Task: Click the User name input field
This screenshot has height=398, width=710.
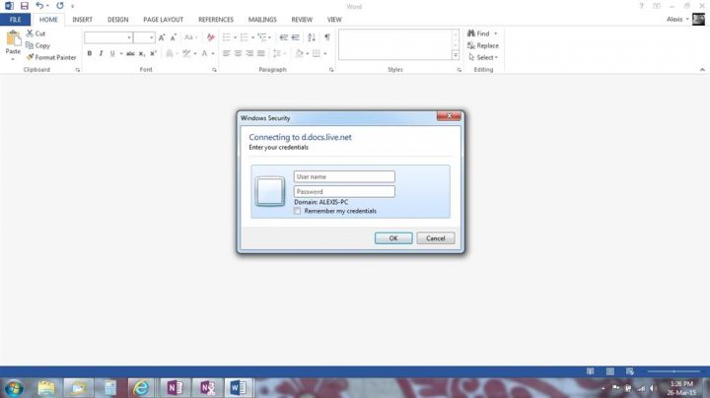Action: point(344,177)
